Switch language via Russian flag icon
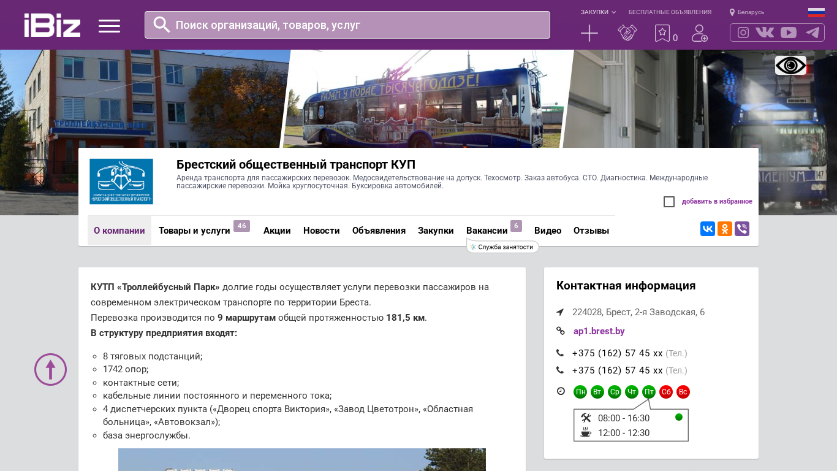This screenshot has width=837, height=471. pos(816,12)
